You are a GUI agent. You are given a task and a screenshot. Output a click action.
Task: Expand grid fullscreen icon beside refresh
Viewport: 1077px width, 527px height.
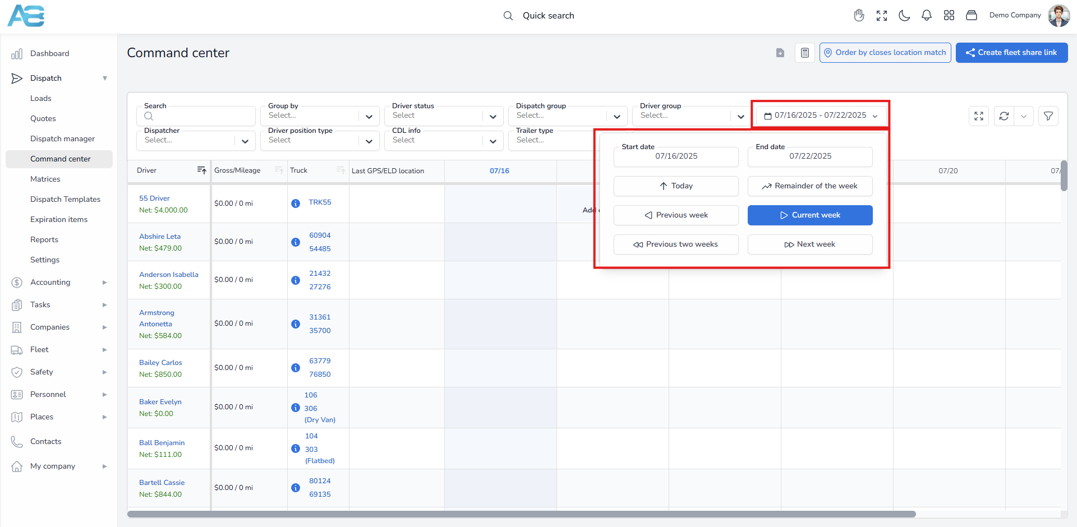pos(979,116)
